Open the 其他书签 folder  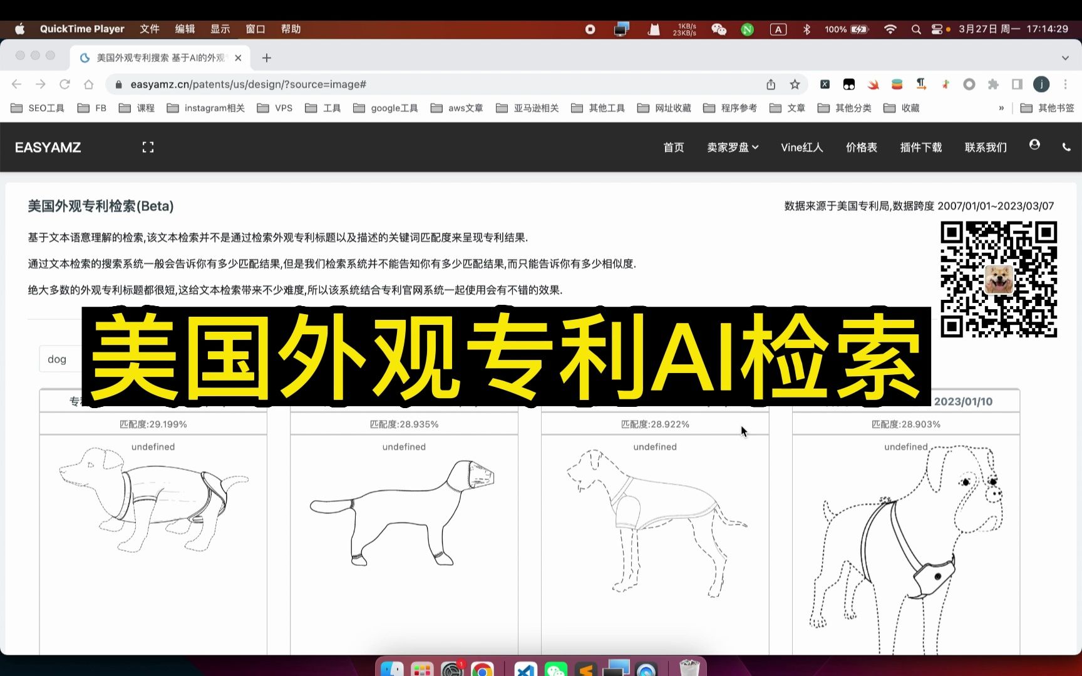point(1047,108)
